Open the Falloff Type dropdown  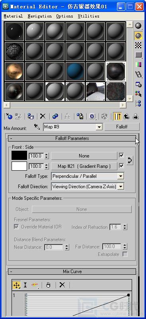[121, 176]
